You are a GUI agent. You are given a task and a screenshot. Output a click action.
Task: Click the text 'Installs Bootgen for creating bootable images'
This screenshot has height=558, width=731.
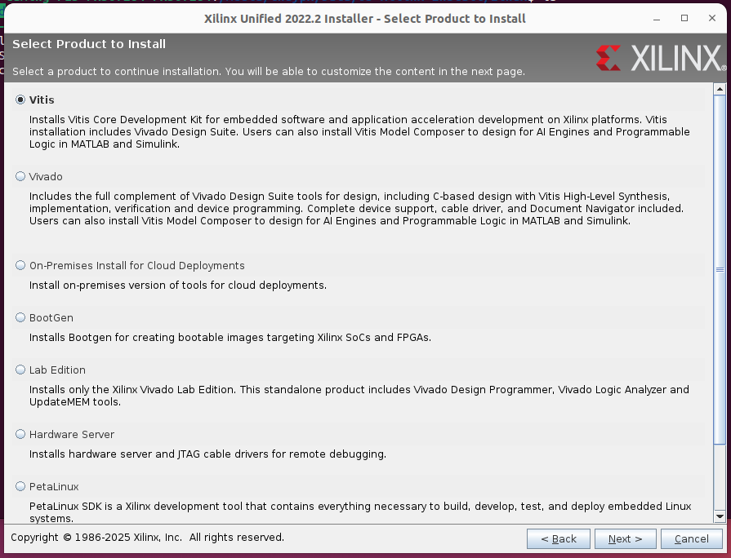230,337
